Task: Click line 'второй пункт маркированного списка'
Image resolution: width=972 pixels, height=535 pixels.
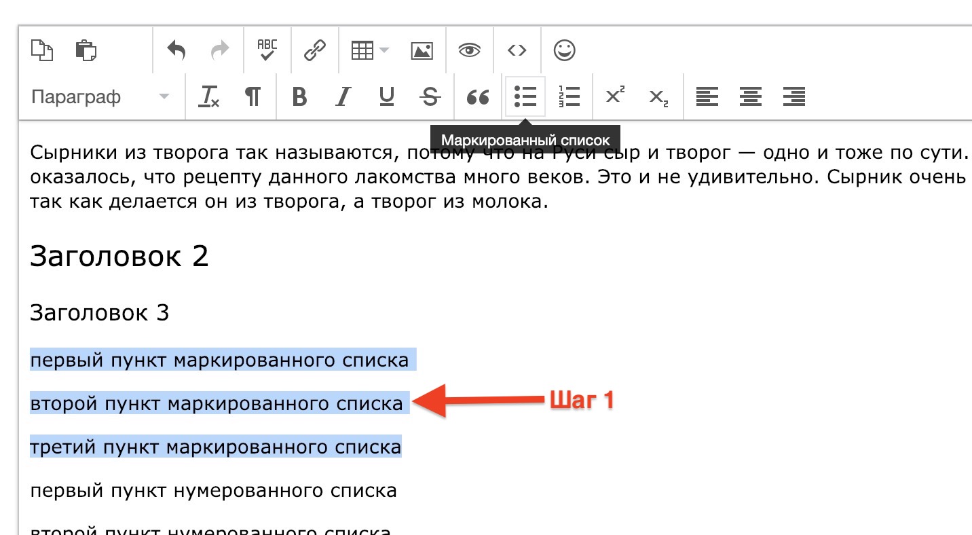Action: 217,403
